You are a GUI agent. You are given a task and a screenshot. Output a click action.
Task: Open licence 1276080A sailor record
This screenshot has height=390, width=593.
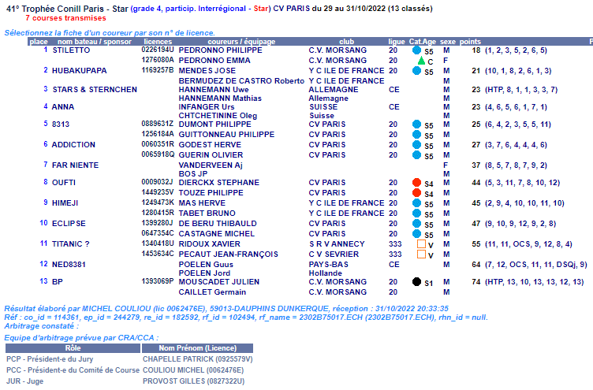click(157, 60)
